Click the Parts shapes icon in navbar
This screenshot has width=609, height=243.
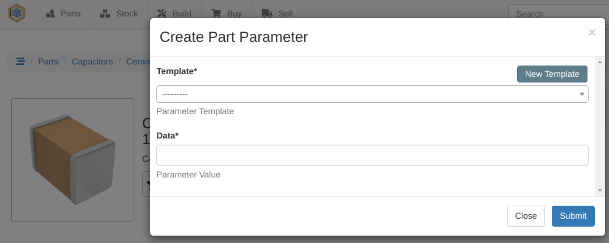click(x=50, y=14)
